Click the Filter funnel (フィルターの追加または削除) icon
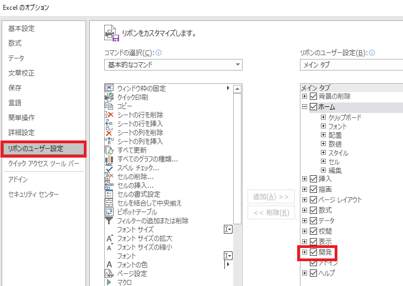 (x=109, y=221)
